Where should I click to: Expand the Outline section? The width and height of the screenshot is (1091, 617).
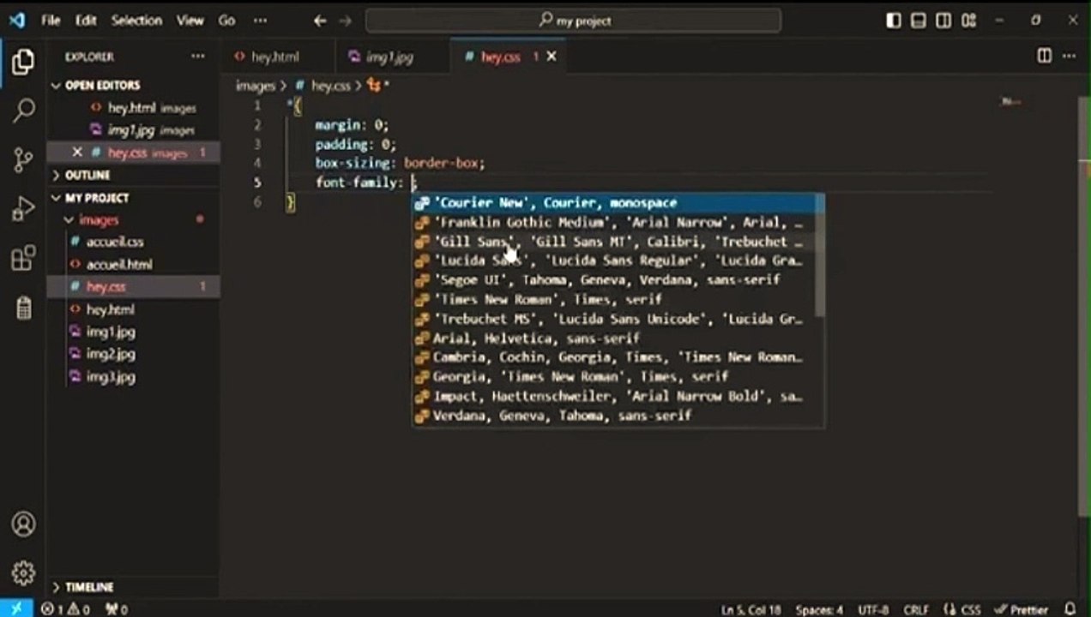click(87, 175)
